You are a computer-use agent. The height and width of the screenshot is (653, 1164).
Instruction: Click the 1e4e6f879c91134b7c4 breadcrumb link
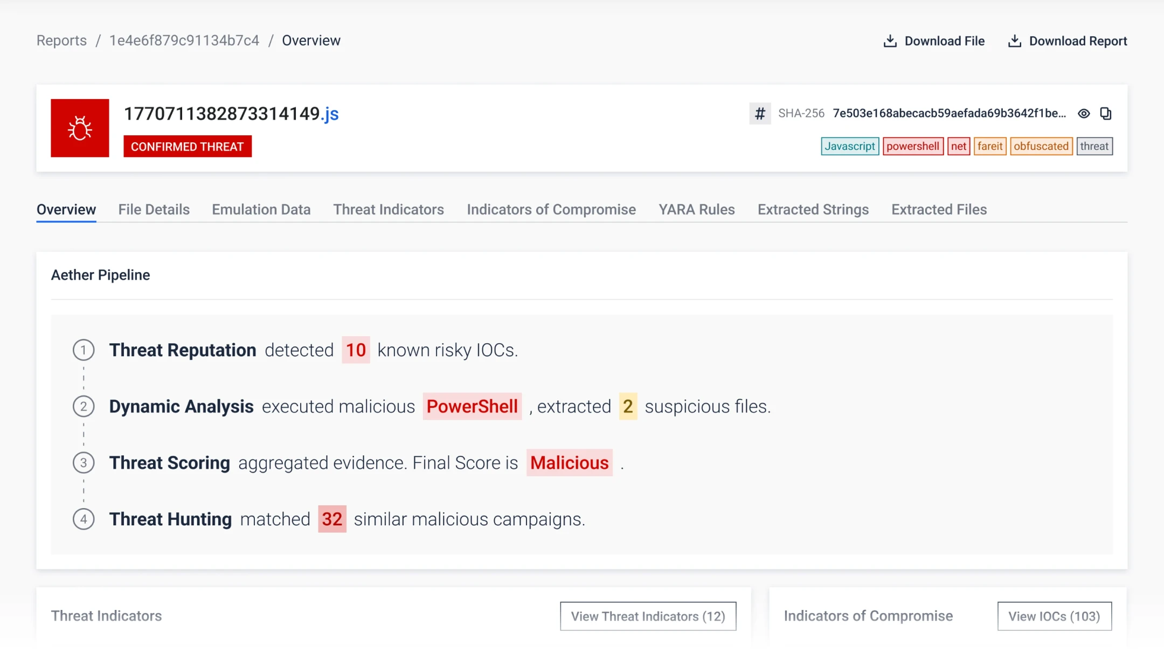pyautogui.click(x=184, y=41)
